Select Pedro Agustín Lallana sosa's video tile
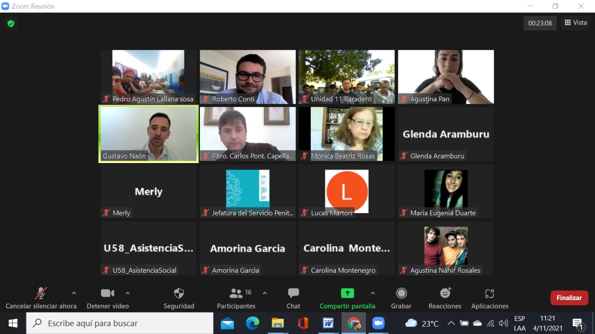This screenshot has width=595, height=334. (x=149, y=77)
